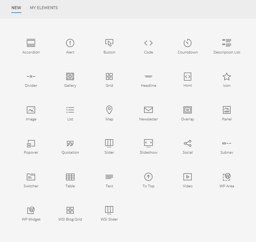Insert a Description List element

coord(227,46)
